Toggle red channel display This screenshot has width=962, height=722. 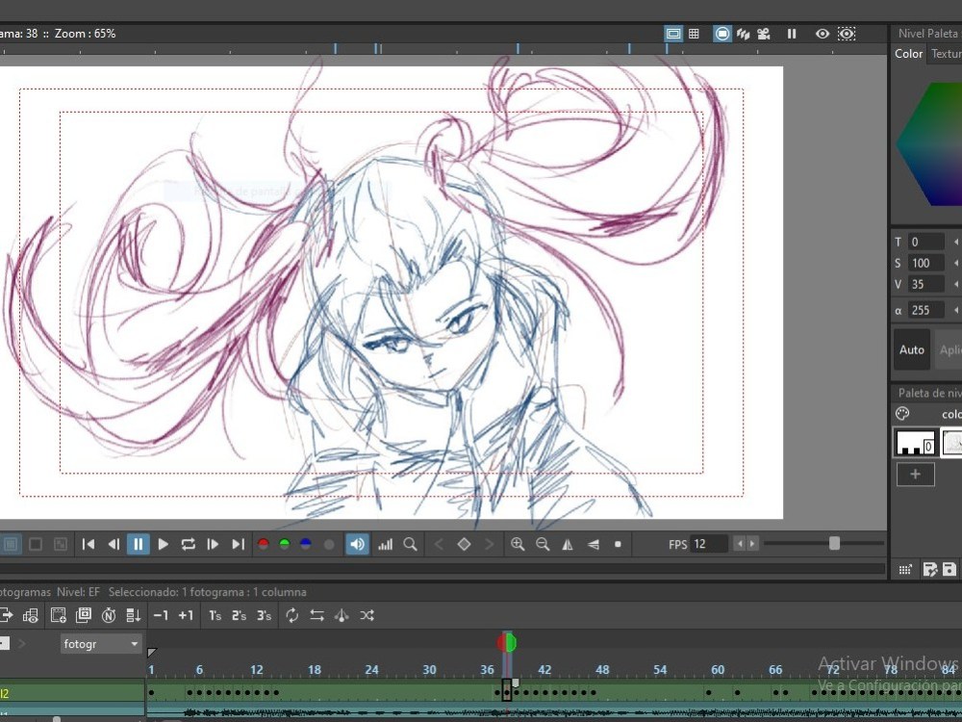click(x=264, y=544)
